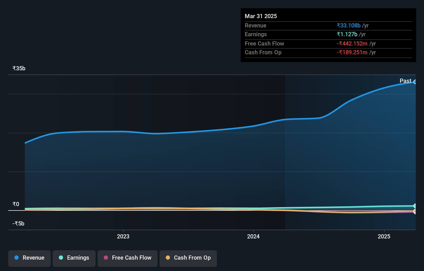Screen dimensions: 424x271
Task: Click the 2025 x-axis label
Action: click(384, 236)
